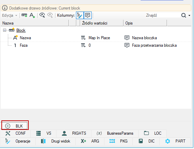This screenshot has width=194, height=149.
Task: Switch to the BLK tab
Action: pos(15,126)
